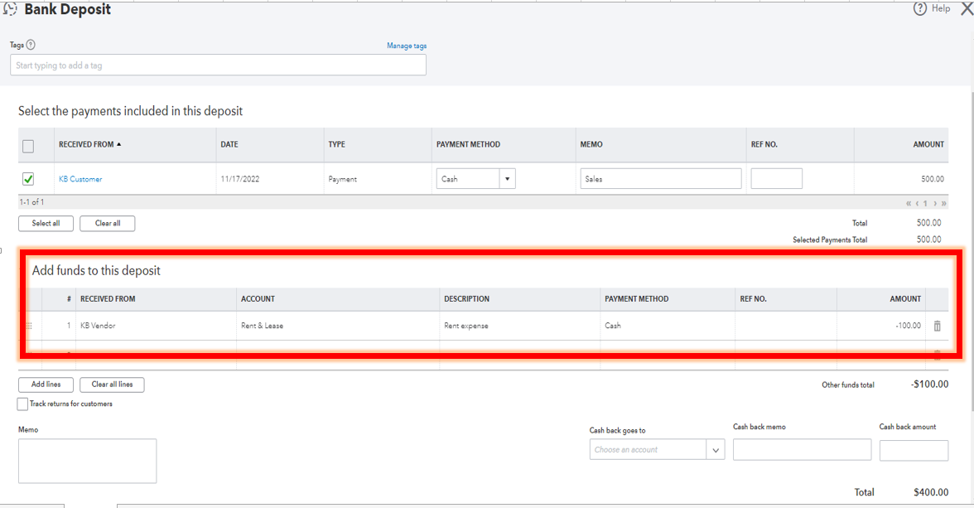Click the Select all button
Screen dimensions: 974x508
46,223
